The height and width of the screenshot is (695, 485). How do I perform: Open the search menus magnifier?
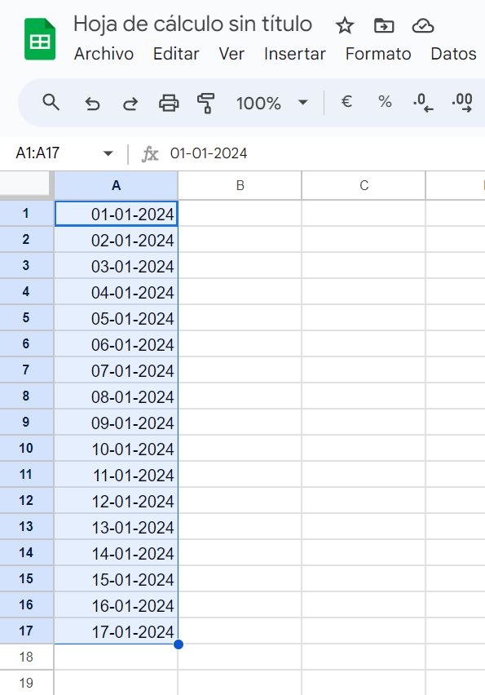(51, 103)
